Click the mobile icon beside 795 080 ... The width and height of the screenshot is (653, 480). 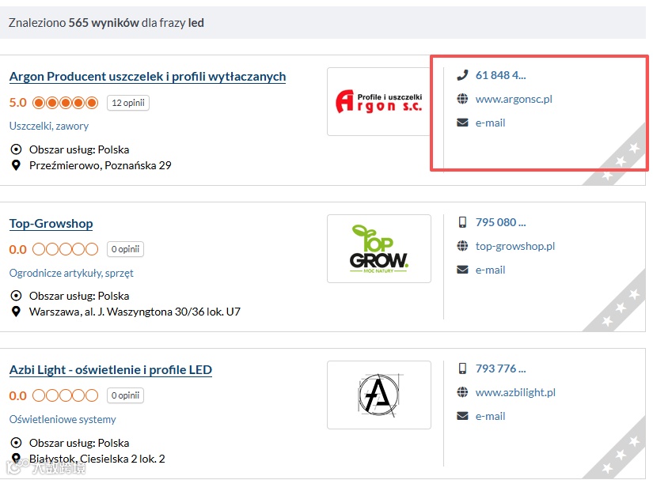click(x=462, y=222)
